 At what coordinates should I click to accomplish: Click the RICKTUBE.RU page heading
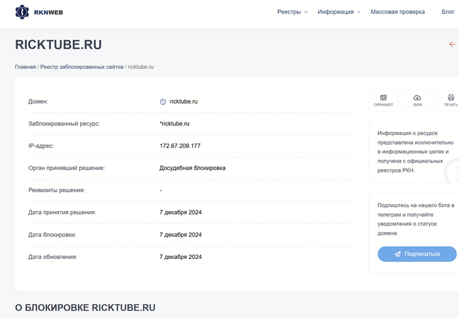pos(58,45)
